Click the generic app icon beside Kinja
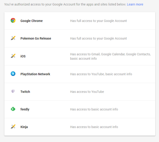This screenshot has height=142, width=159. 13,126
